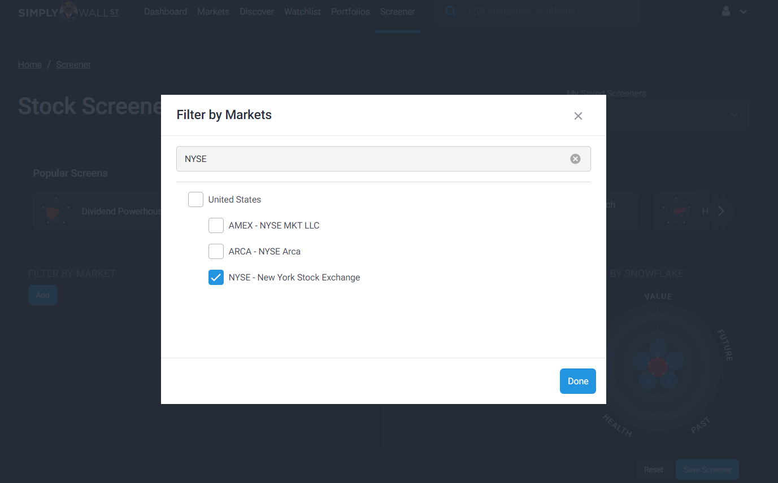
Task: Click the Reset button
Action: (654, 469)
